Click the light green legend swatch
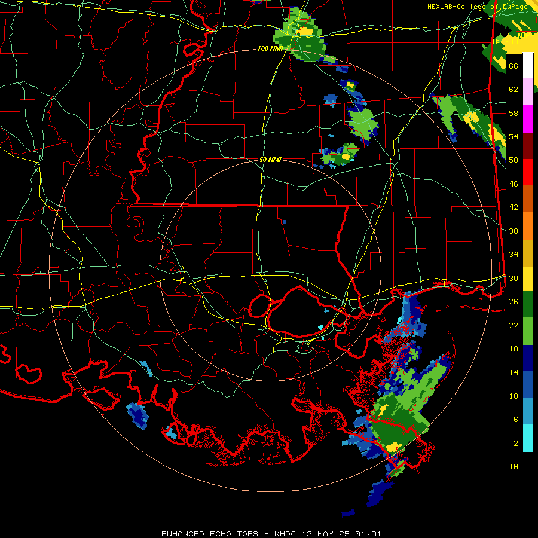The height and width of the screenshot is (538, 538). point(528,331)
